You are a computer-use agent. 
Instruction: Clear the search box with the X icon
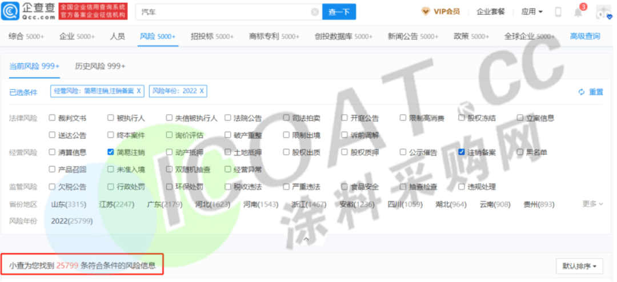tap(315, 12)
